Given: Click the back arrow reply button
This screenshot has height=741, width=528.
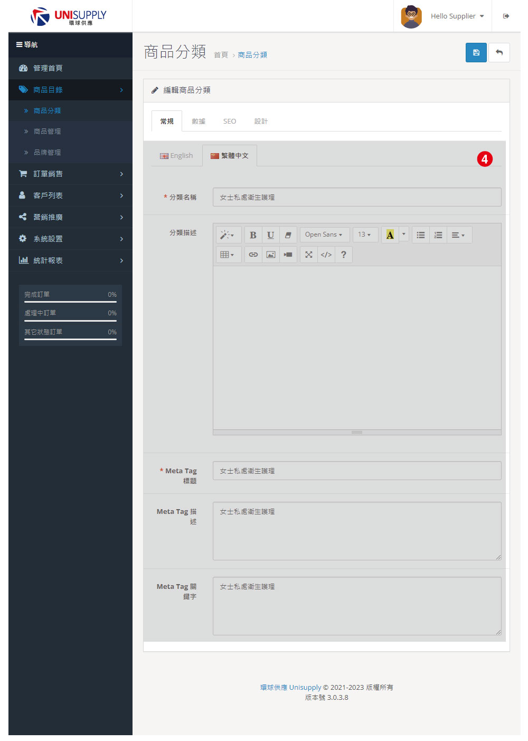Looking at the screenshot, I should (x=499, y=53).
